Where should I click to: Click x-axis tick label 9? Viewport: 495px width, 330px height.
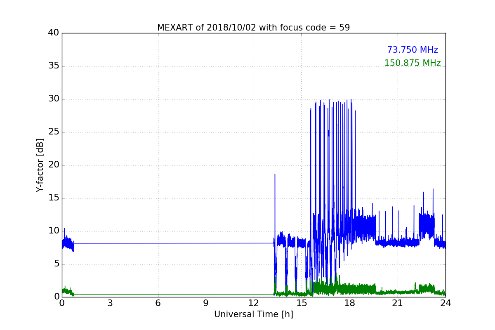coord(206,303)
